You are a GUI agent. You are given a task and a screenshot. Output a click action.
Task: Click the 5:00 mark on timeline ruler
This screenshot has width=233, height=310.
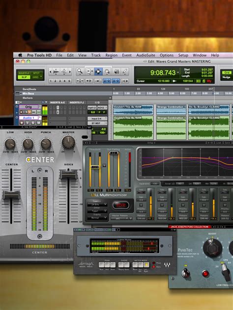tap(171, 93)
